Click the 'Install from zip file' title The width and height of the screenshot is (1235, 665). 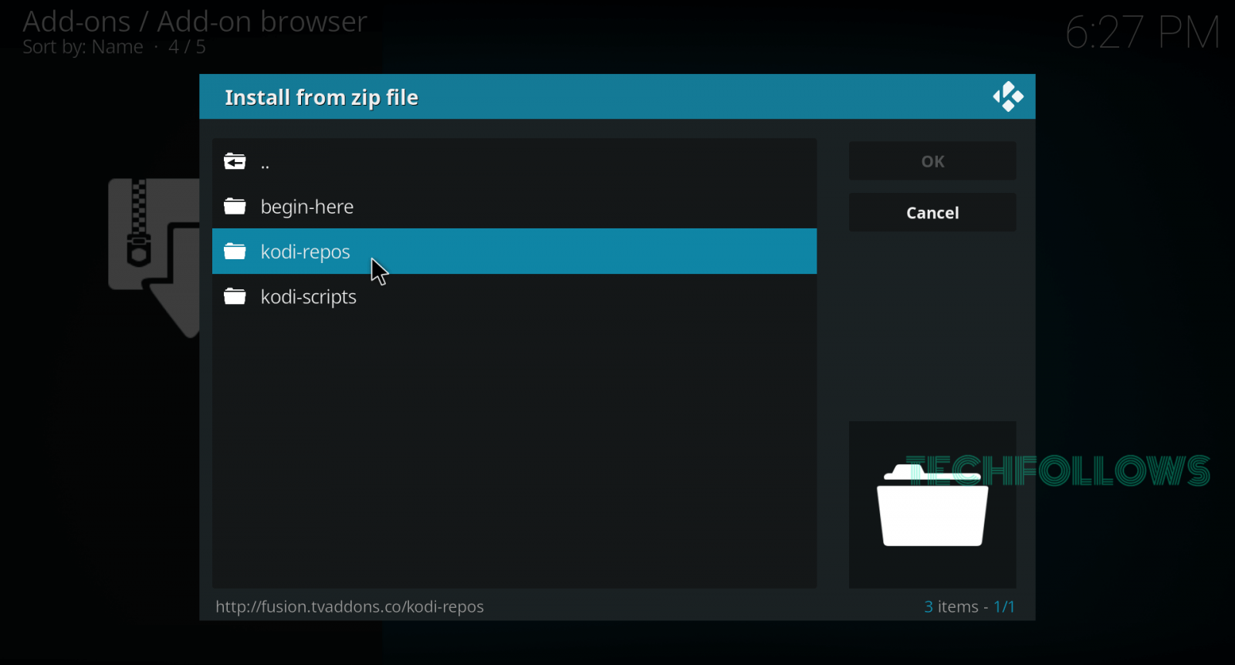[322, 98]
